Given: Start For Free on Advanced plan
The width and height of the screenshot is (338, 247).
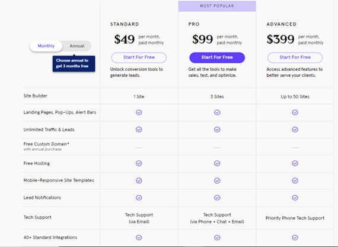Looking at the screenshot, I should tap(295, 57).
